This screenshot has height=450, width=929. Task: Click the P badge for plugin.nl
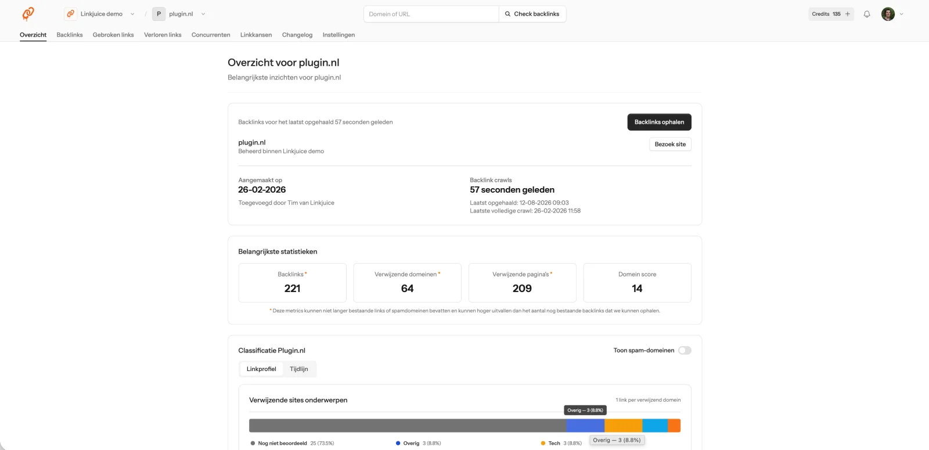159,14
